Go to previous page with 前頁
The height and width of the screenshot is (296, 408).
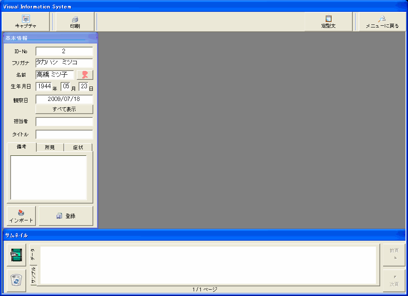click(x=394, y=254)
